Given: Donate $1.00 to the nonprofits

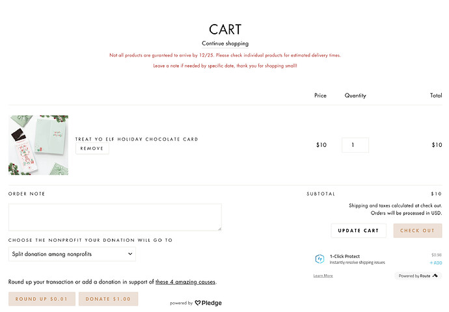Looking at the screenshot, I should click(108, 299).
